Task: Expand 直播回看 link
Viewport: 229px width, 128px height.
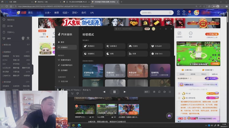Action: pos(208,70)
